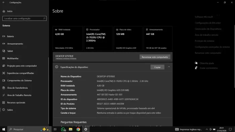Screen dimensions: 235x132
Task: Open Armazenamento page in sidebar
Action: (15, 44)
